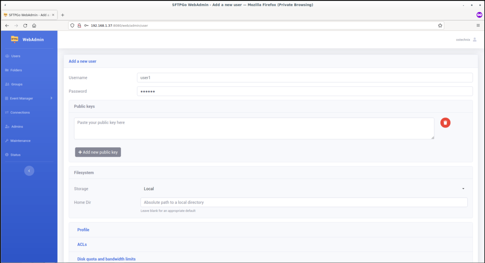The width and height of the screenshot is (485, 263).
Task: Expand the Disk quota and bandwidth limits section
Action: (106, 258)
